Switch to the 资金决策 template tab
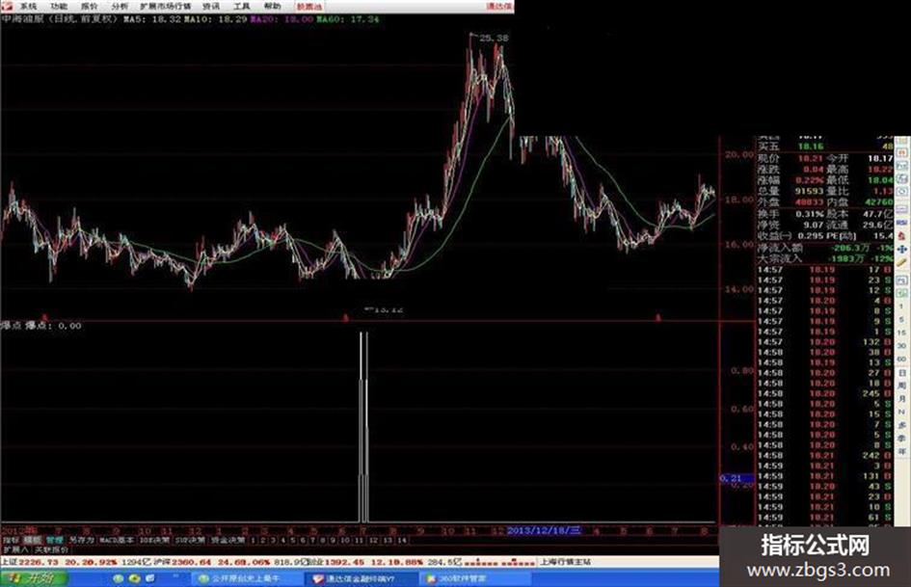 [x=228, y=540]
